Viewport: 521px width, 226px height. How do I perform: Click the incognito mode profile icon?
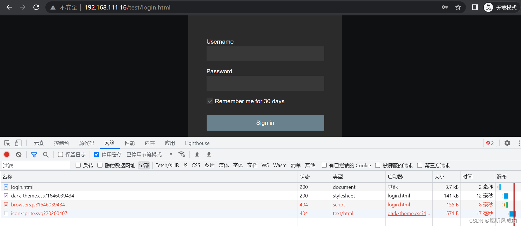(488, 7)
